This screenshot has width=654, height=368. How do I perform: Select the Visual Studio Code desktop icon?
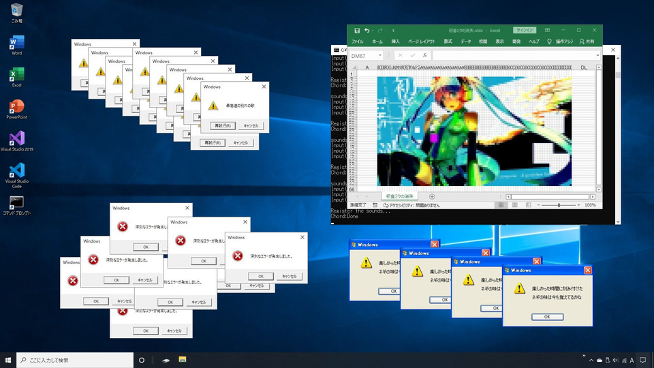pyautogui.click(x=16, y=176)
